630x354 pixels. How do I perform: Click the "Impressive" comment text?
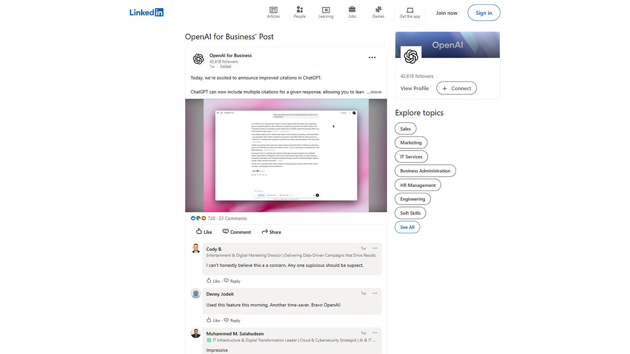217,350
